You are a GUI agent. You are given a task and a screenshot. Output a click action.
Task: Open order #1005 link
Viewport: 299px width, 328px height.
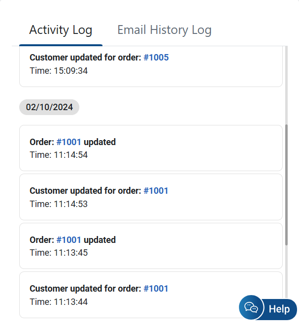156,58
